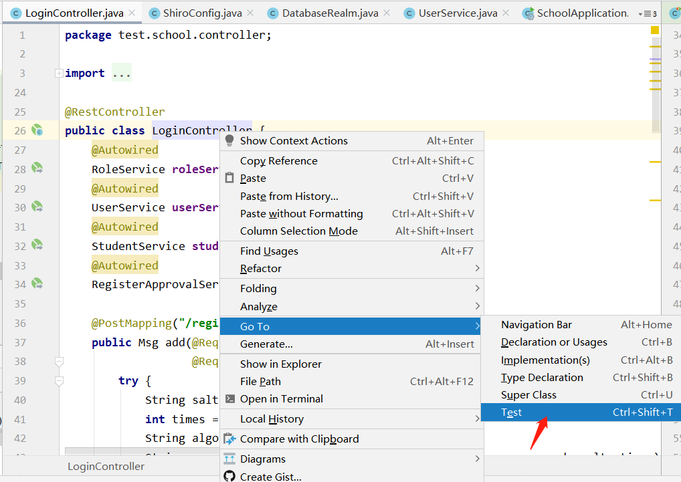This screenshot has width=681, height=482.
Task: Close the ShiroConfig.java tab
Action: (x=250, y=13)
